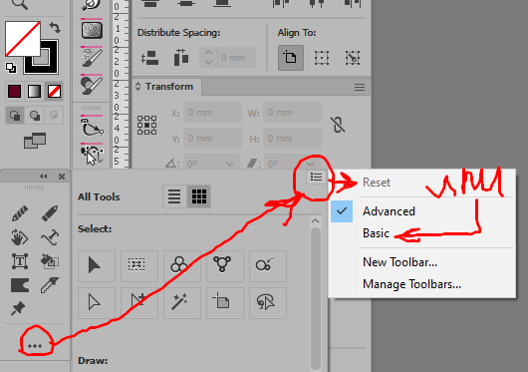Screen dimensions: 528x372
Task: Enable Draw Inside mode
Action: (54, 116)
